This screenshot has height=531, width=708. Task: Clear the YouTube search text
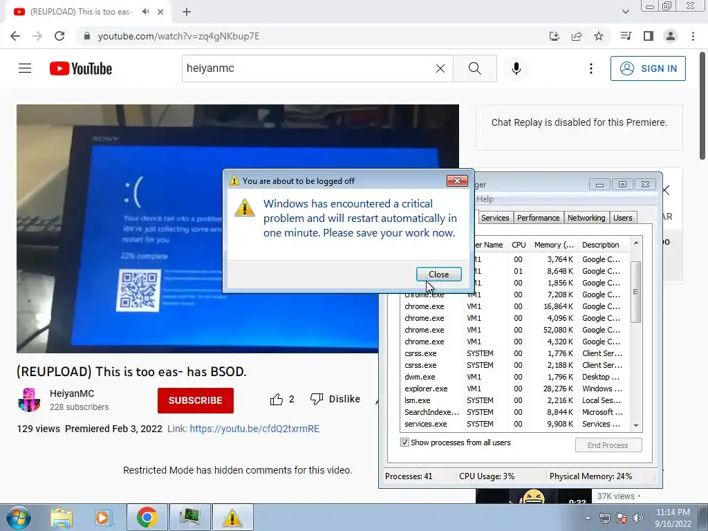pyautogui.click(x=440, y=68)
